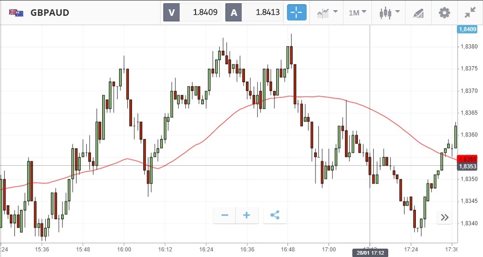This screenshot has width=483, height=257.
Task: Click the blue 1.8409 current price tag
Action: tap(467, 29)
